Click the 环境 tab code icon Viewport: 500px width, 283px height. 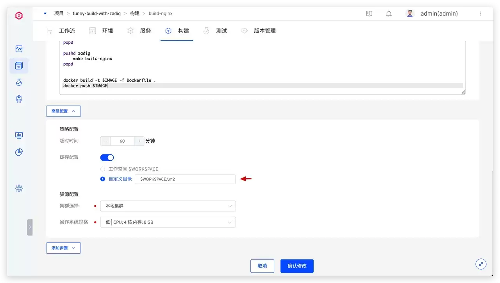pyautogui.click(x=93, y=31)
